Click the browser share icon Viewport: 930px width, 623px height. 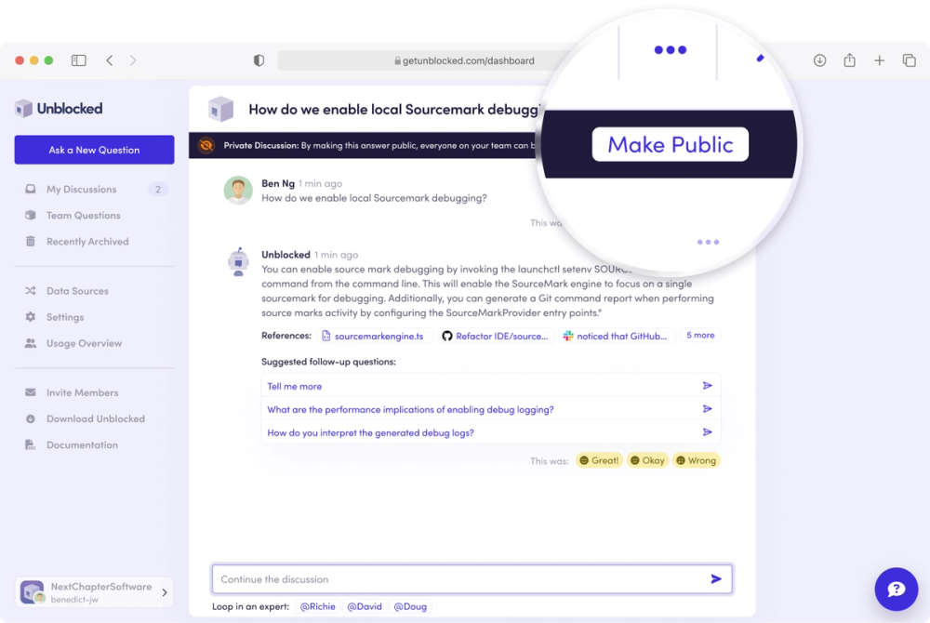(x=849, y=60)
